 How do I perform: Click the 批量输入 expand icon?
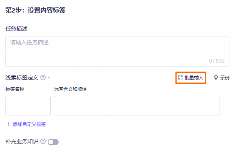[180, 77]
